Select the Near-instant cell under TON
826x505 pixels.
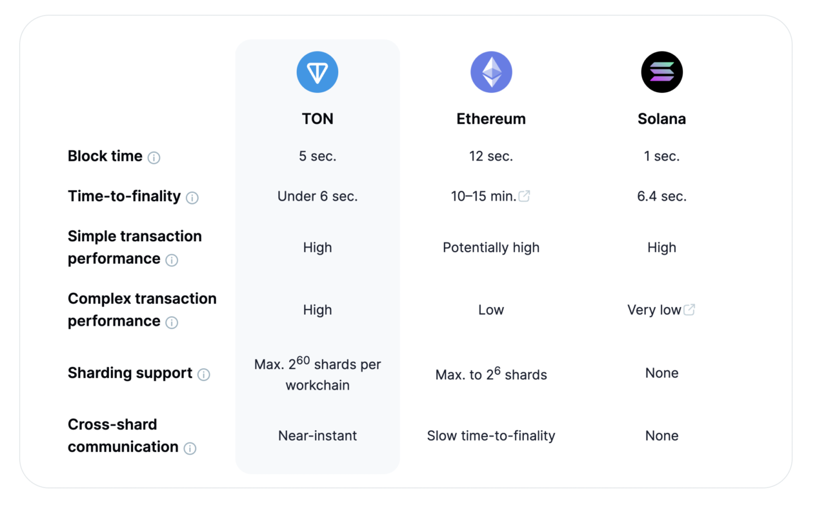point(317,435)
